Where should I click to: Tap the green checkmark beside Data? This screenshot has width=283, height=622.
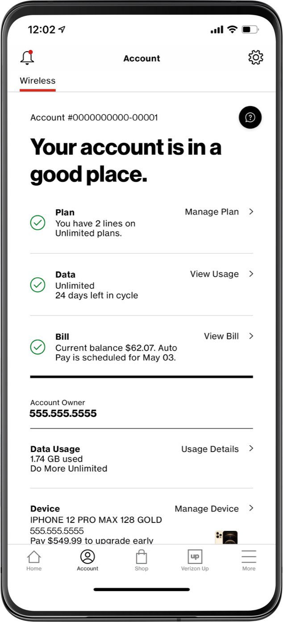(37, 285)
